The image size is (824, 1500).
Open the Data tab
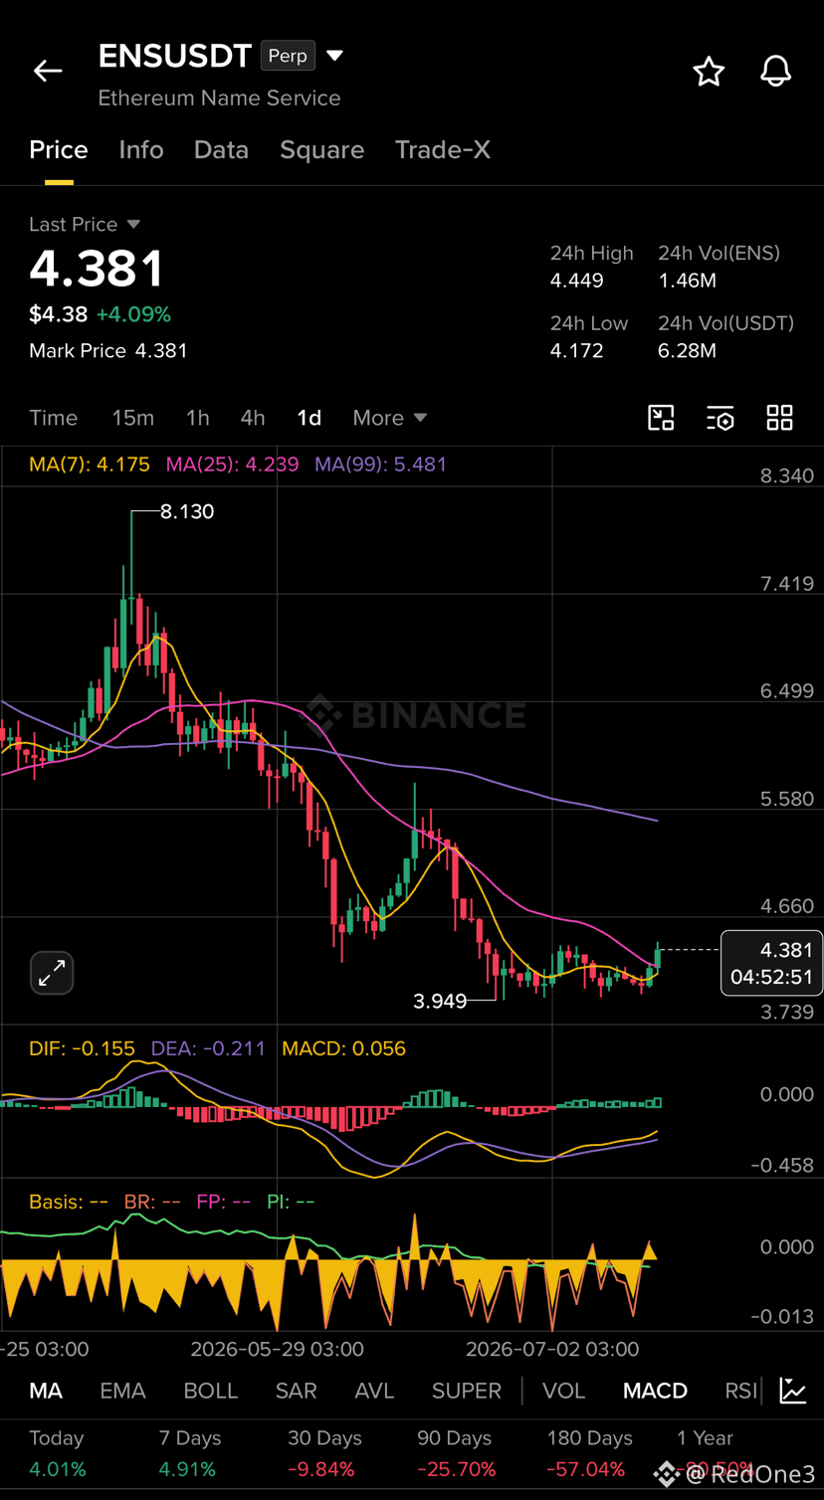221,149
